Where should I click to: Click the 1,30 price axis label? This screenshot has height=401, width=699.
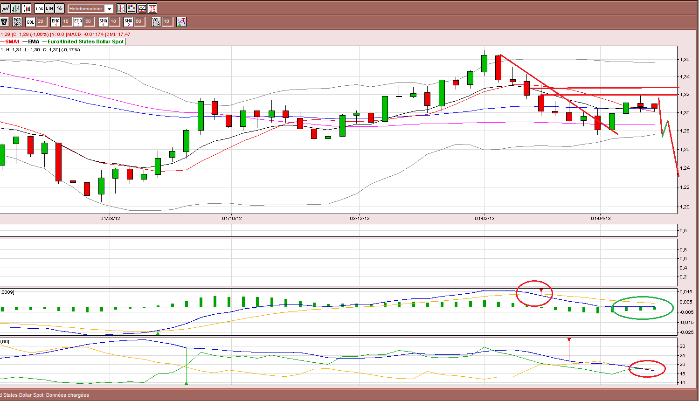pyautogui.click(x=685, y=112)
